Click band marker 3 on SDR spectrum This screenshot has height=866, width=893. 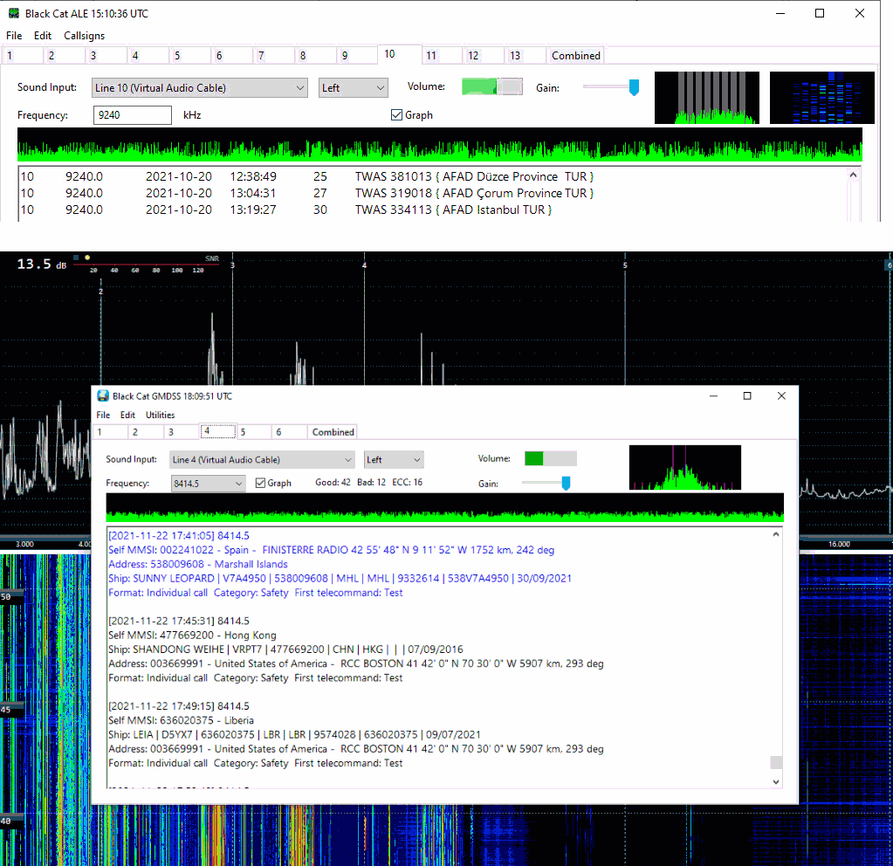pyautogui.click(x=232, y=265)
